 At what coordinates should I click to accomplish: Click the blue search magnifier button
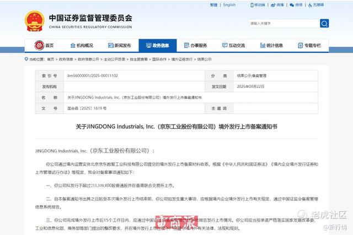324,23
